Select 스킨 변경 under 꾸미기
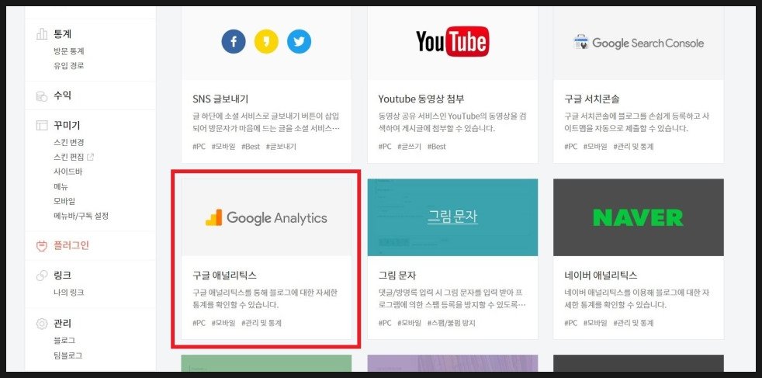This screenshot has height=378, width=762. tap(69, 142)
